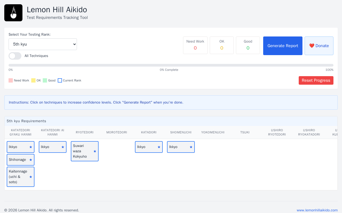
Task: Click the star on Suwari waza Kokyuho
Action: pos(95,151)
